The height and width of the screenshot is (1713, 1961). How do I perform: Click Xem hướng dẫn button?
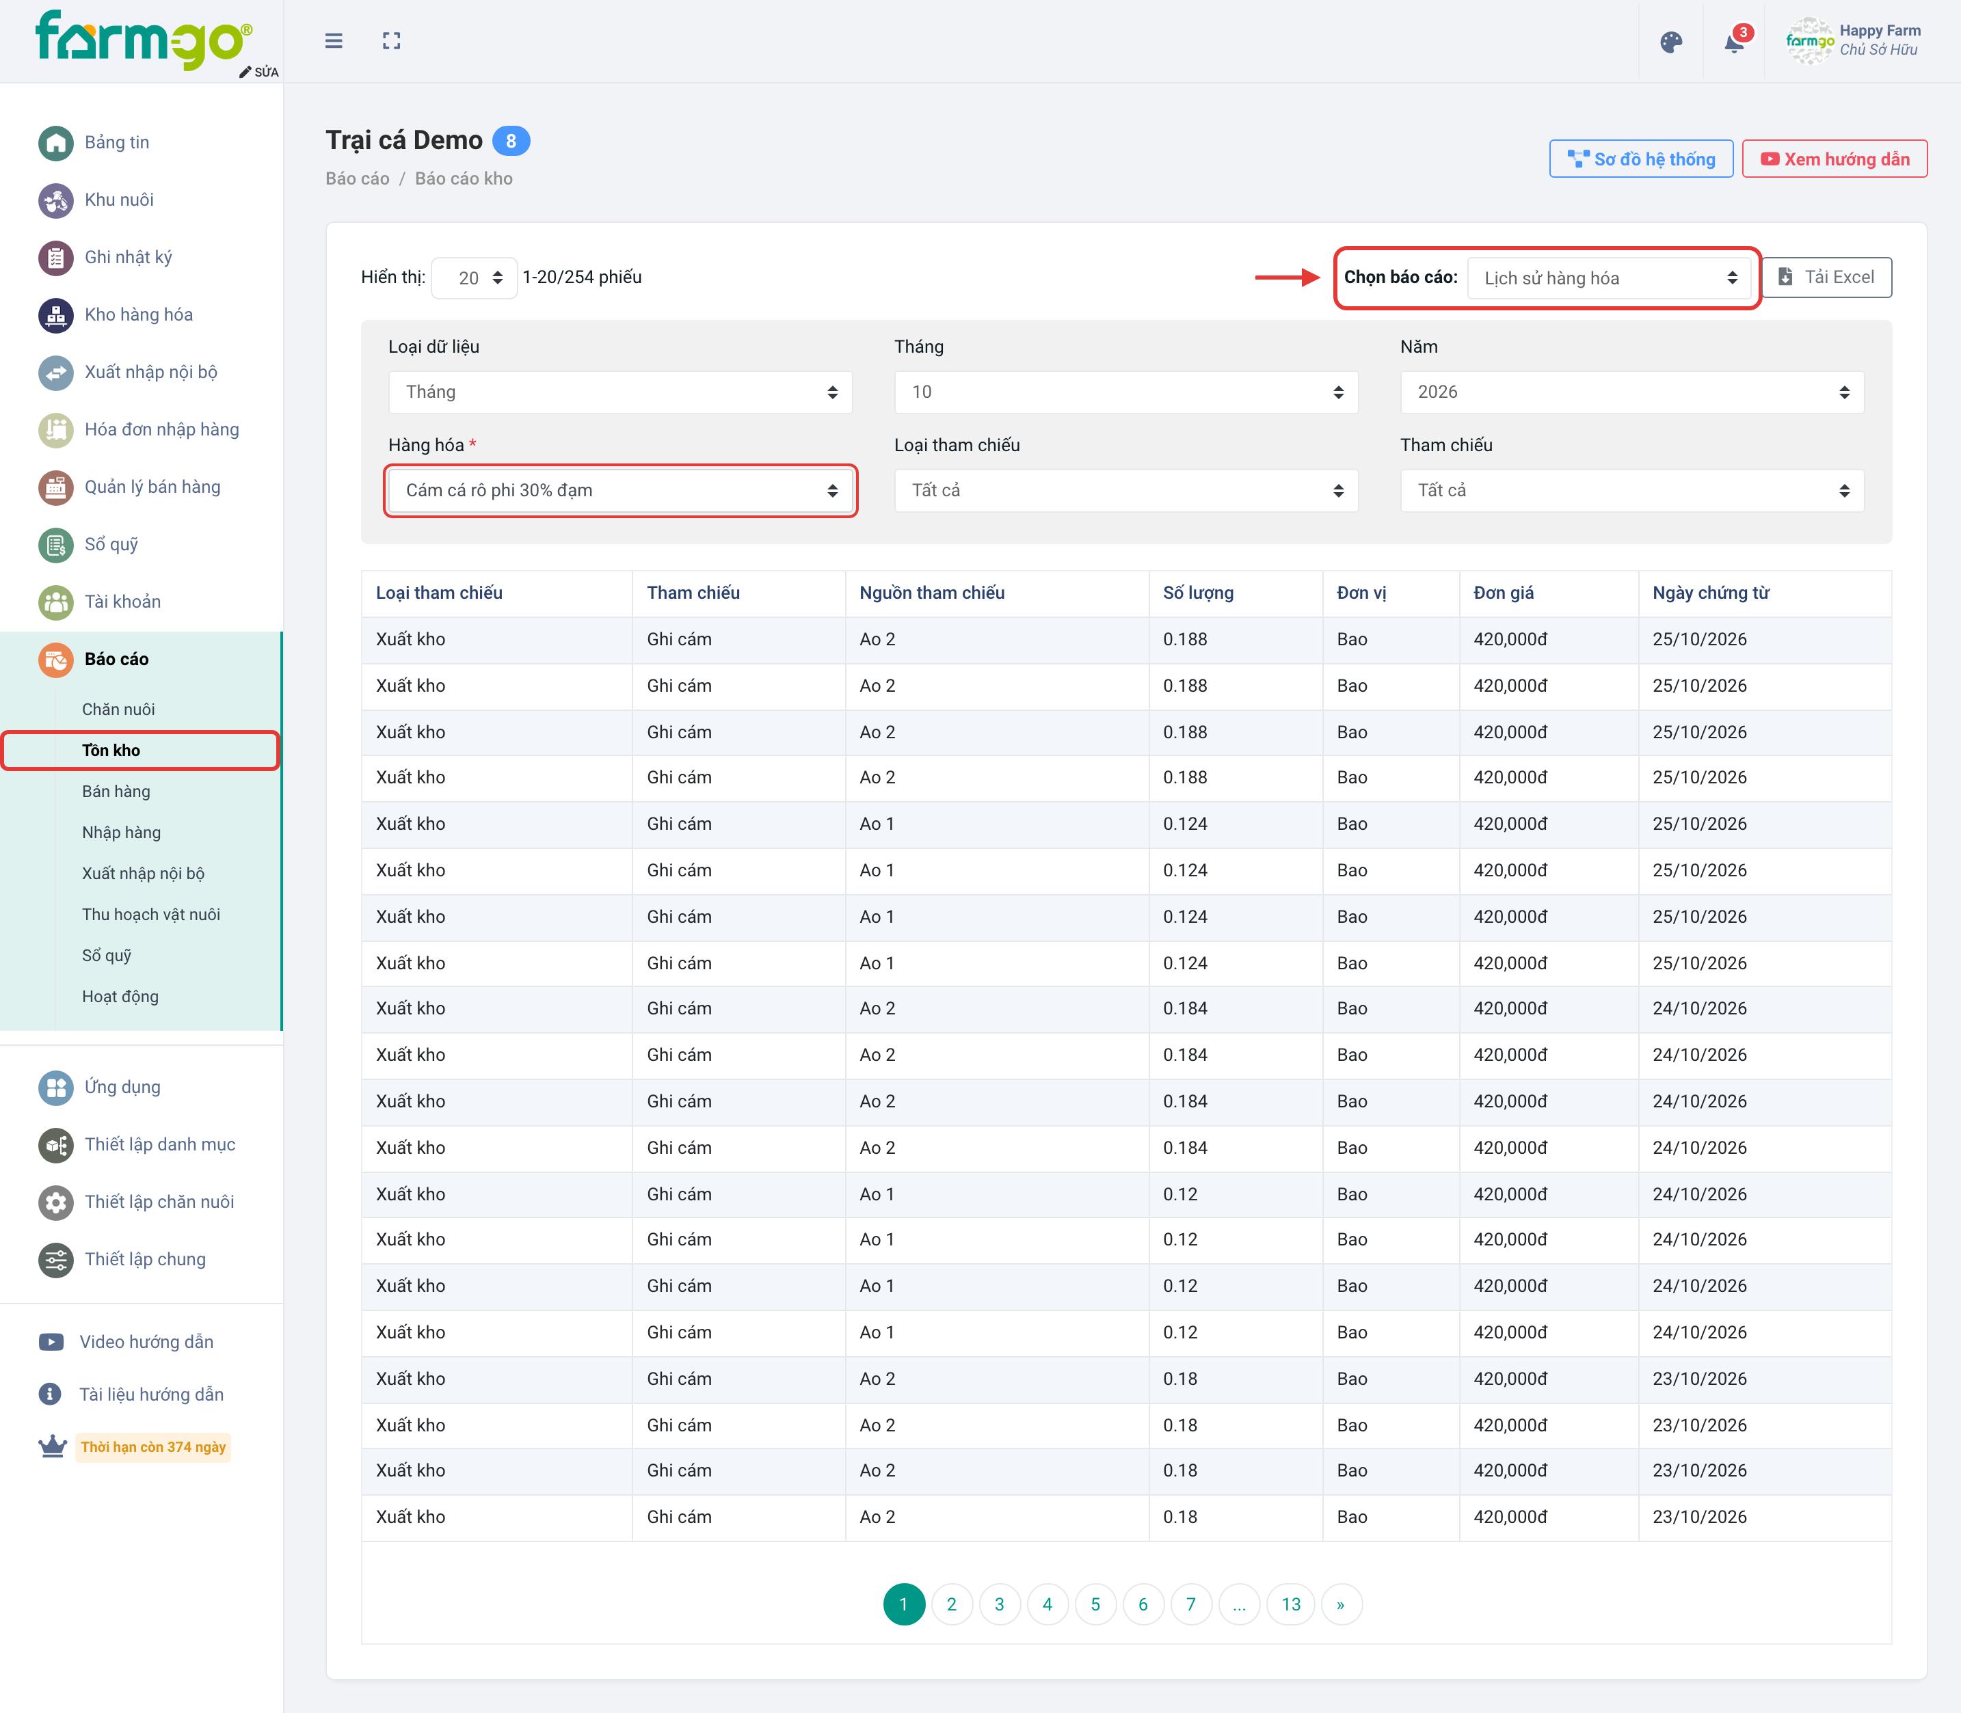[1834, 159]
